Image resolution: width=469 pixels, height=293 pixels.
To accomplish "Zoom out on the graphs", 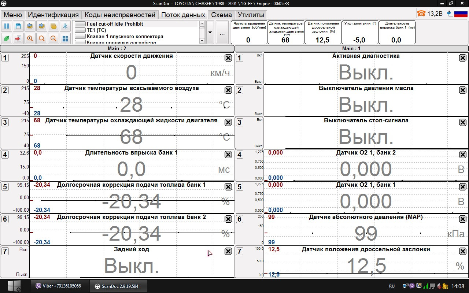I will click(42, 38).
